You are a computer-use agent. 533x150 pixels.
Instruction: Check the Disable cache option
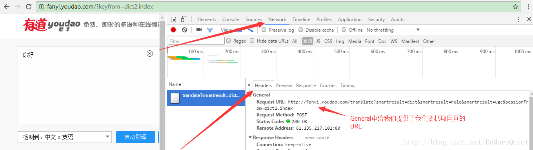tap(301, 30)
